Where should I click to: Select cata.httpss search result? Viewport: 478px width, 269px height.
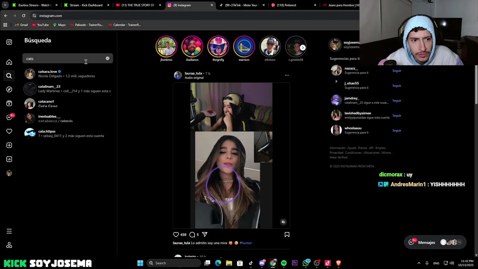(68, 133)
